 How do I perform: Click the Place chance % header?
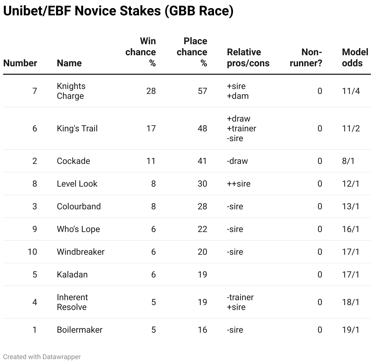click(192, 52)
